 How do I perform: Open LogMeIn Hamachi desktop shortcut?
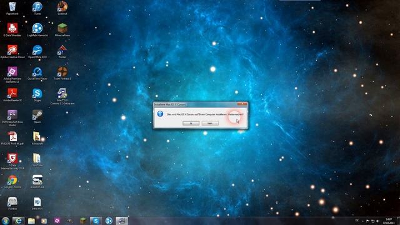coord(37,30)
